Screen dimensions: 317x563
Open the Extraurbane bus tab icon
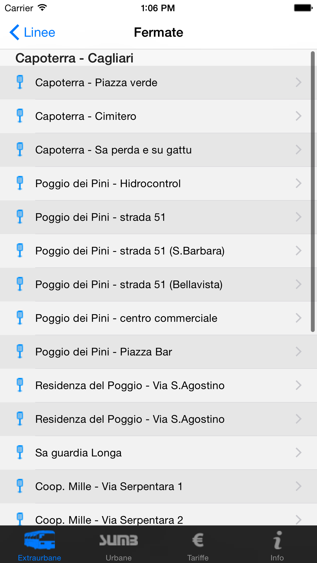click(40, 540)
